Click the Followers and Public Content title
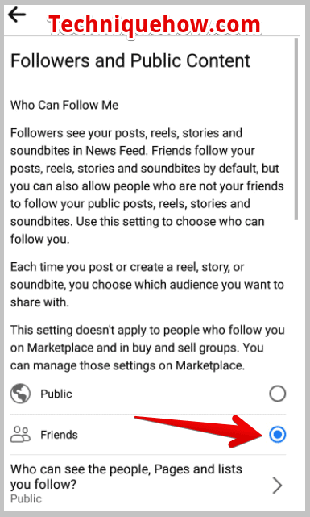This screenshot has height=517, width=310. click(x=130, y=60)
